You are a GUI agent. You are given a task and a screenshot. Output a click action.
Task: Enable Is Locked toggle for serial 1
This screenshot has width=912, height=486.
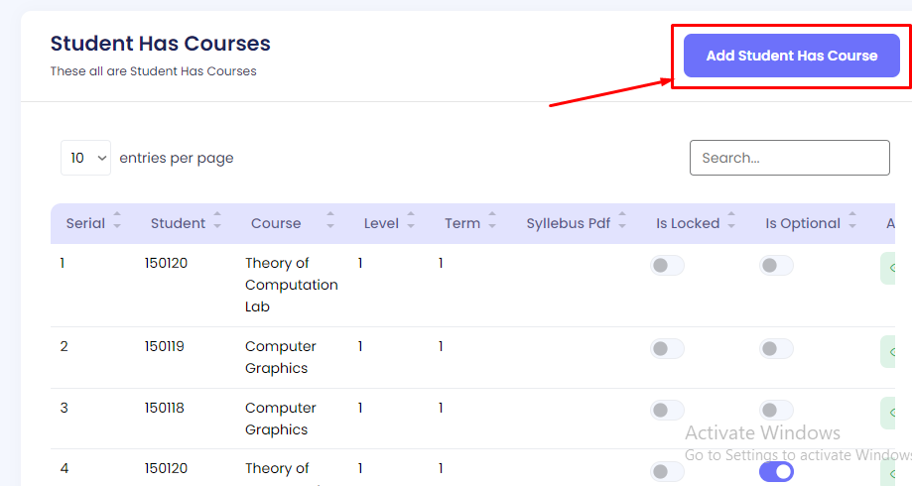[667, 265]
